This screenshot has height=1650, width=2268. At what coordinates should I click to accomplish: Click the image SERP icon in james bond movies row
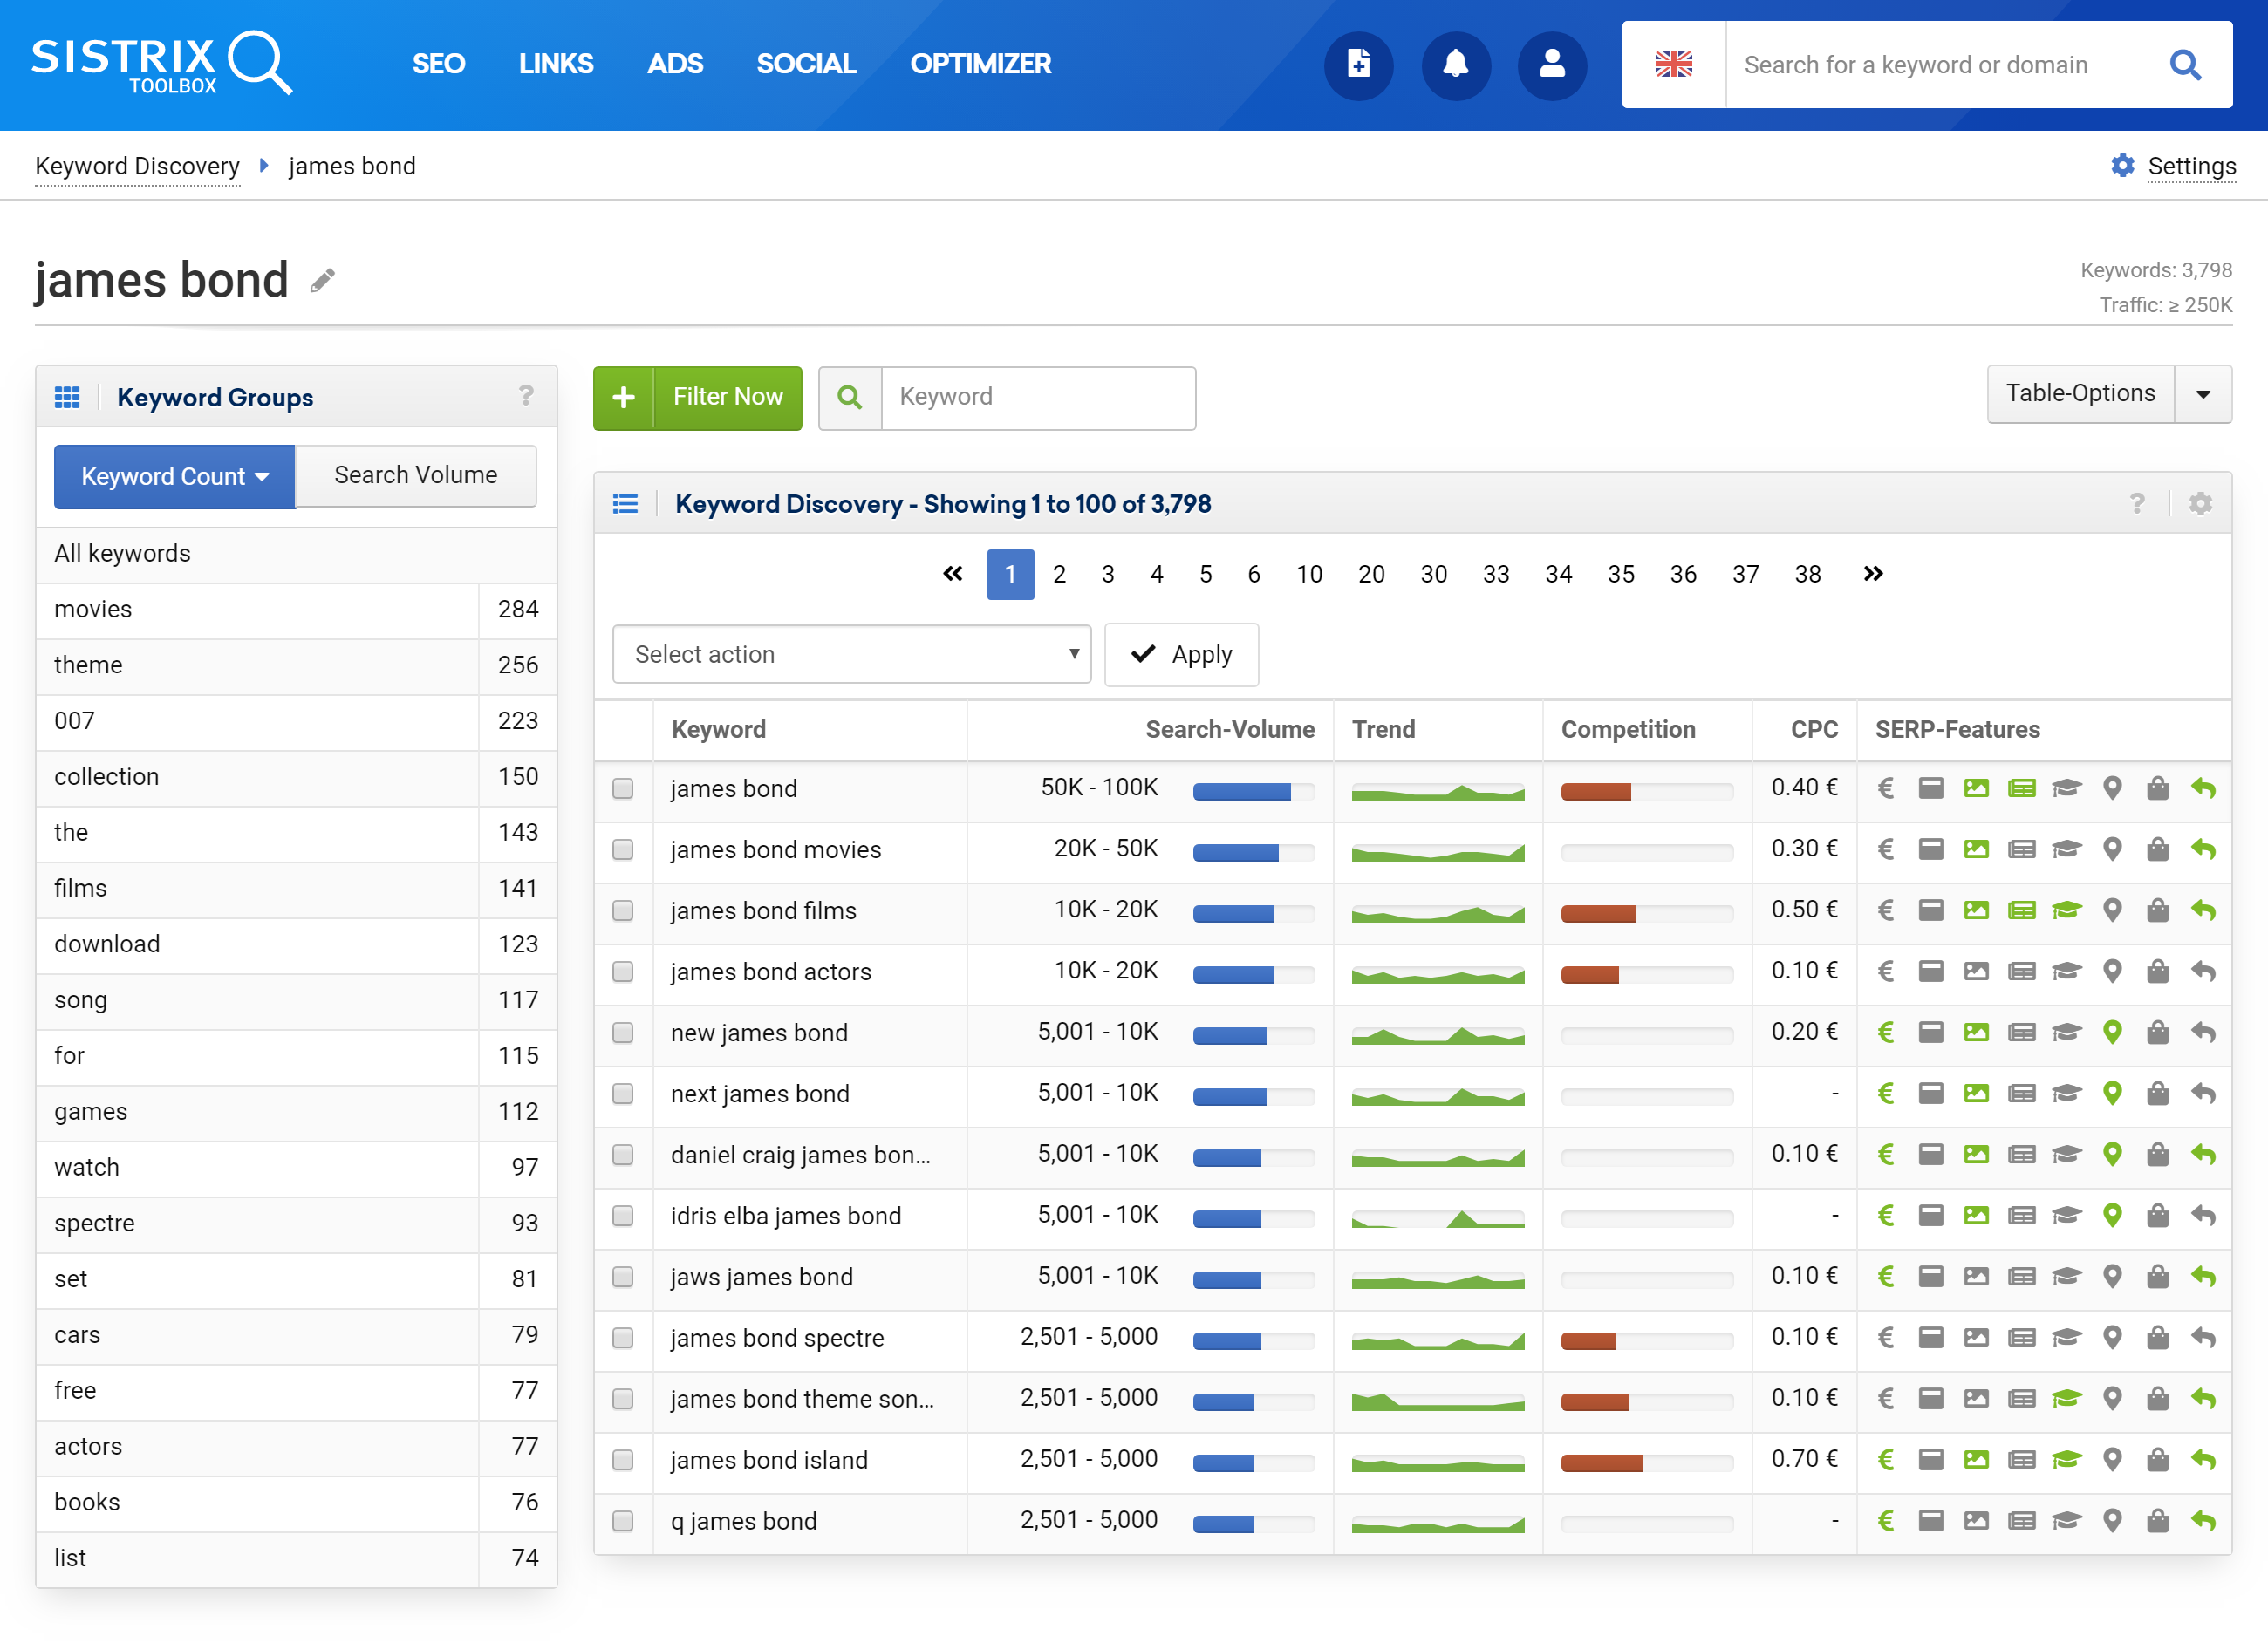pyautogui.click(x=1976, y=849)
